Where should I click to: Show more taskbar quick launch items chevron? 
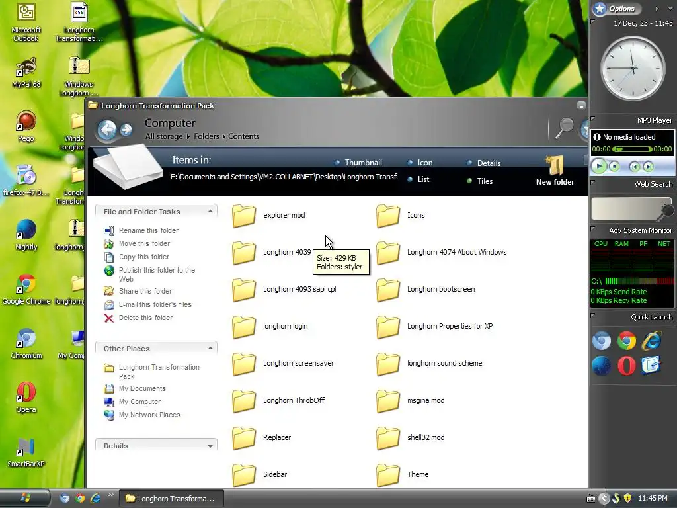[110, 495]
